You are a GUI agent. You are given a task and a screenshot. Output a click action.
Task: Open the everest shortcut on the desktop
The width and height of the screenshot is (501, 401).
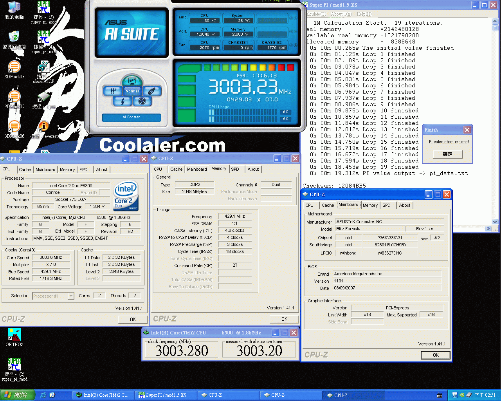tap(43, 129)
